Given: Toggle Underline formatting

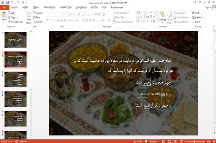Looking at the screenshot, I should pyautogui.click(x=54, y=20).
